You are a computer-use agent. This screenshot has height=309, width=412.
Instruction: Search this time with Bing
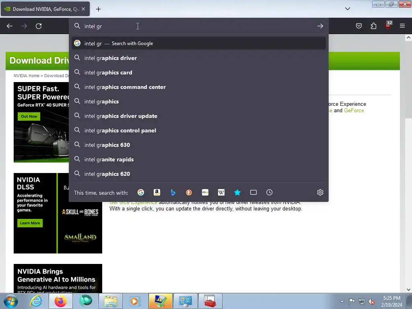pos(173,192)
